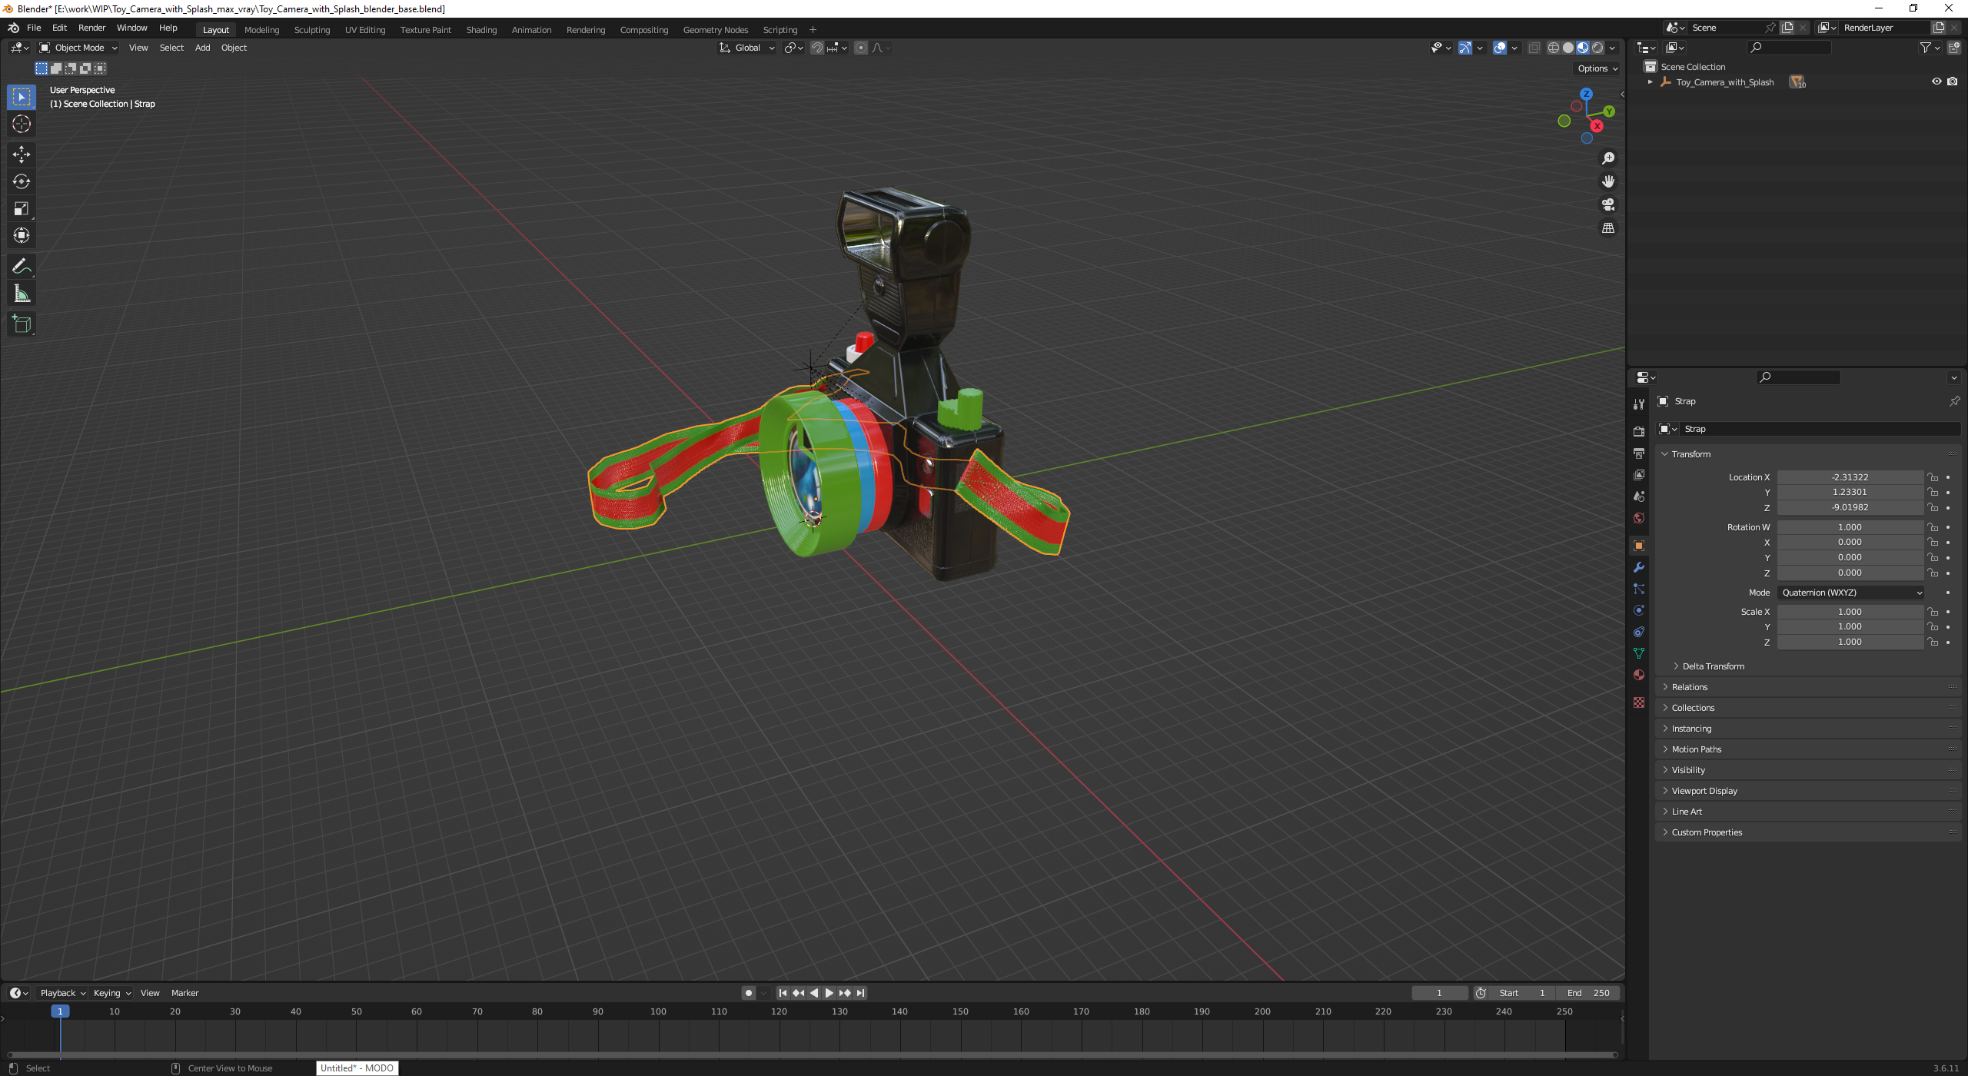Toggle lock for Location X
Screen dimensions: 1968x1076
(1933, 477)
